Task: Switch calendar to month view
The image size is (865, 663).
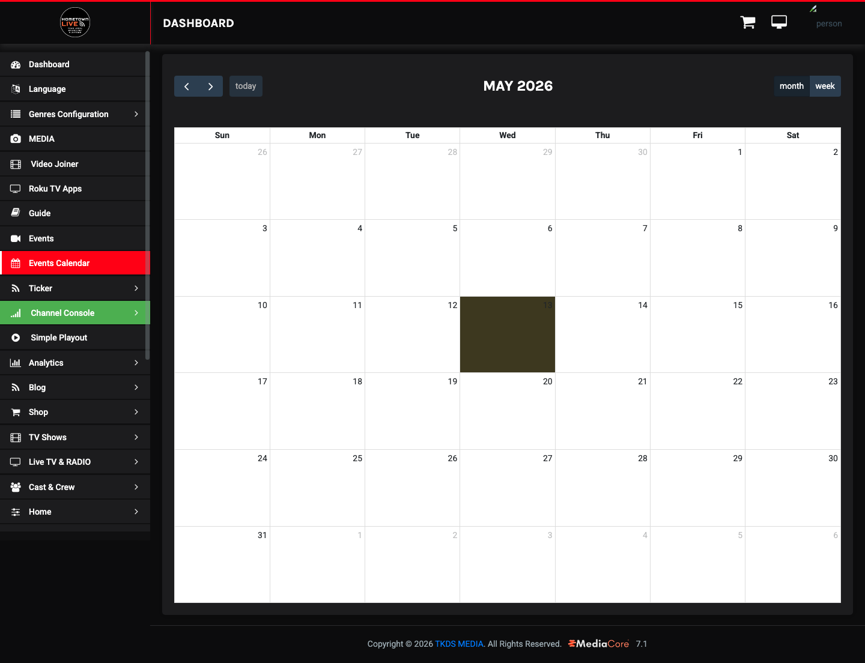Action: (792, 86)
